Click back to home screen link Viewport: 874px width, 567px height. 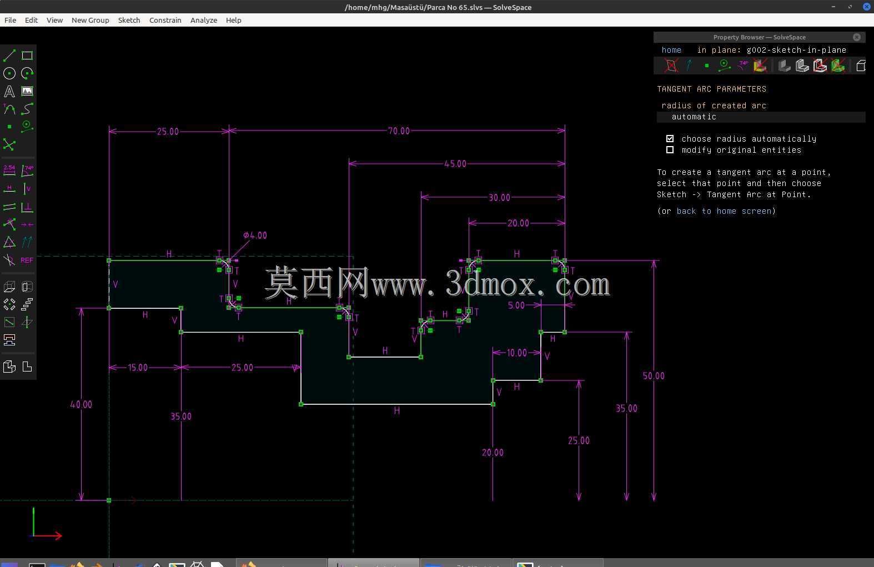tap(724, 211)
